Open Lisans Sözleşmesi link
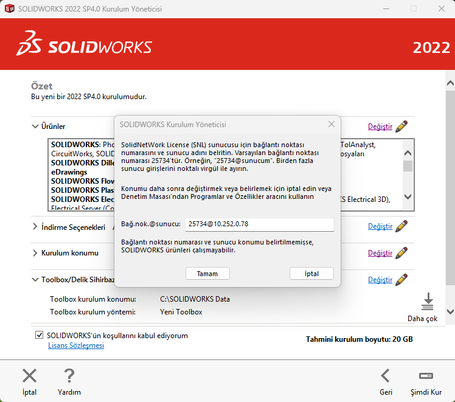The width and height of the screenshot is (455, 402). tap(76, 345)
